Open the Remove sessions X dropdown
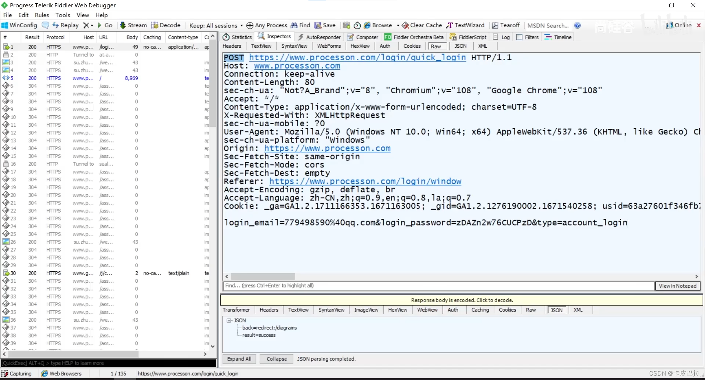The image size is (705, 380). coord(88,25)
